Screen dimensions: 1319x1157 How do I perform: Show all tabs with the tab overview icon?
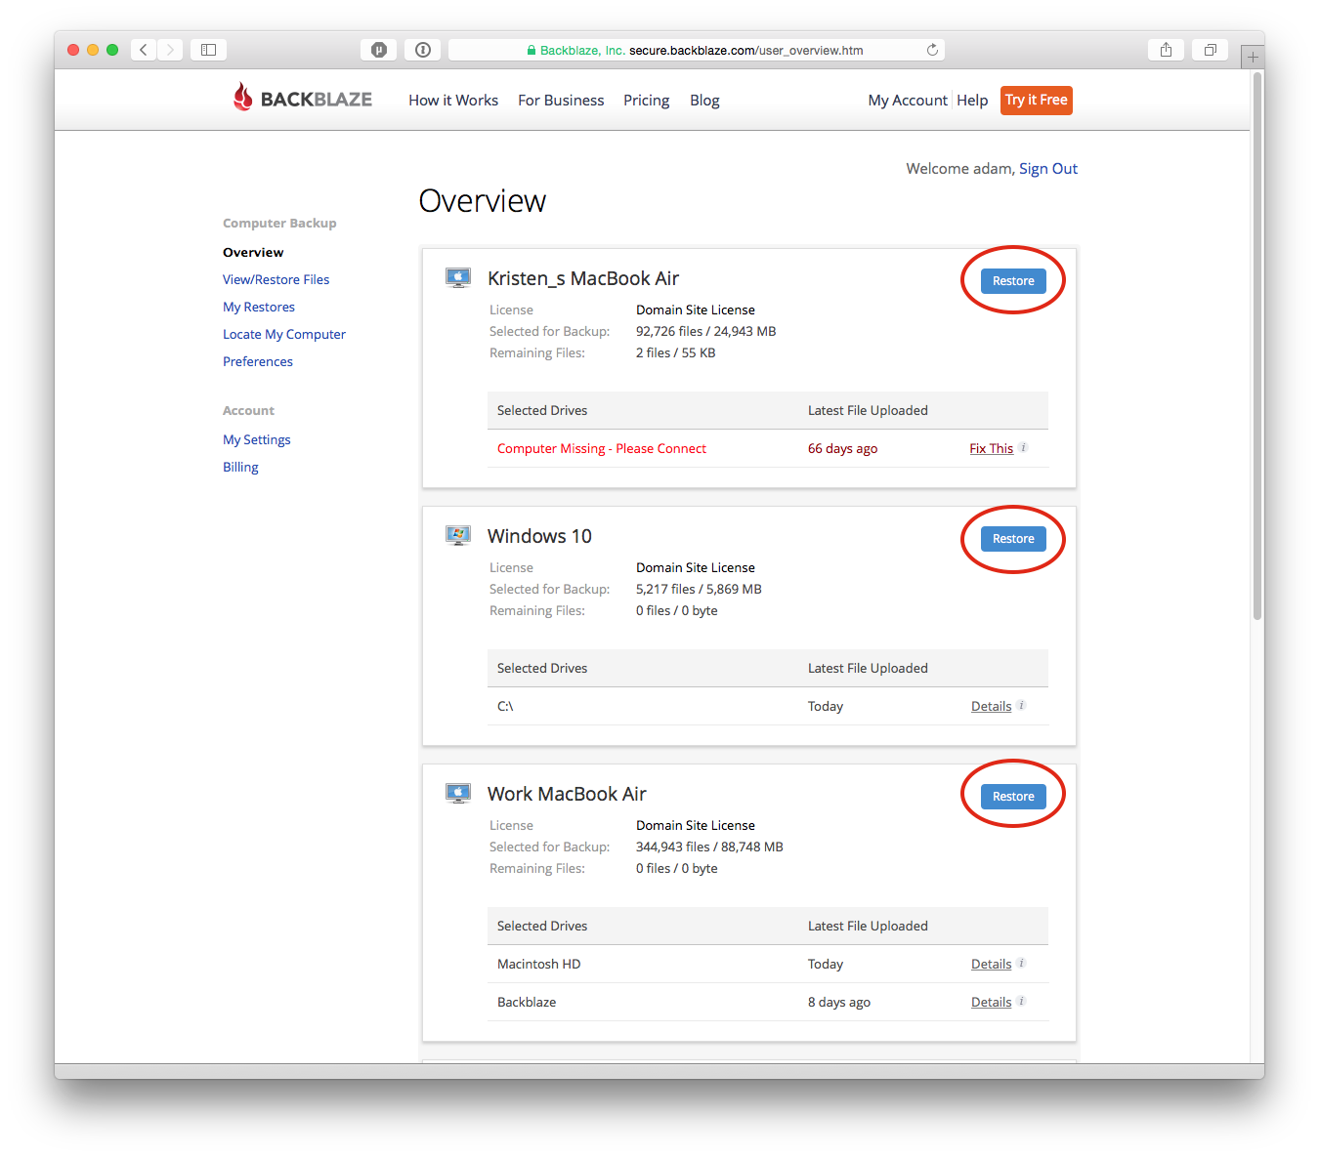[x=1210, y=50]
